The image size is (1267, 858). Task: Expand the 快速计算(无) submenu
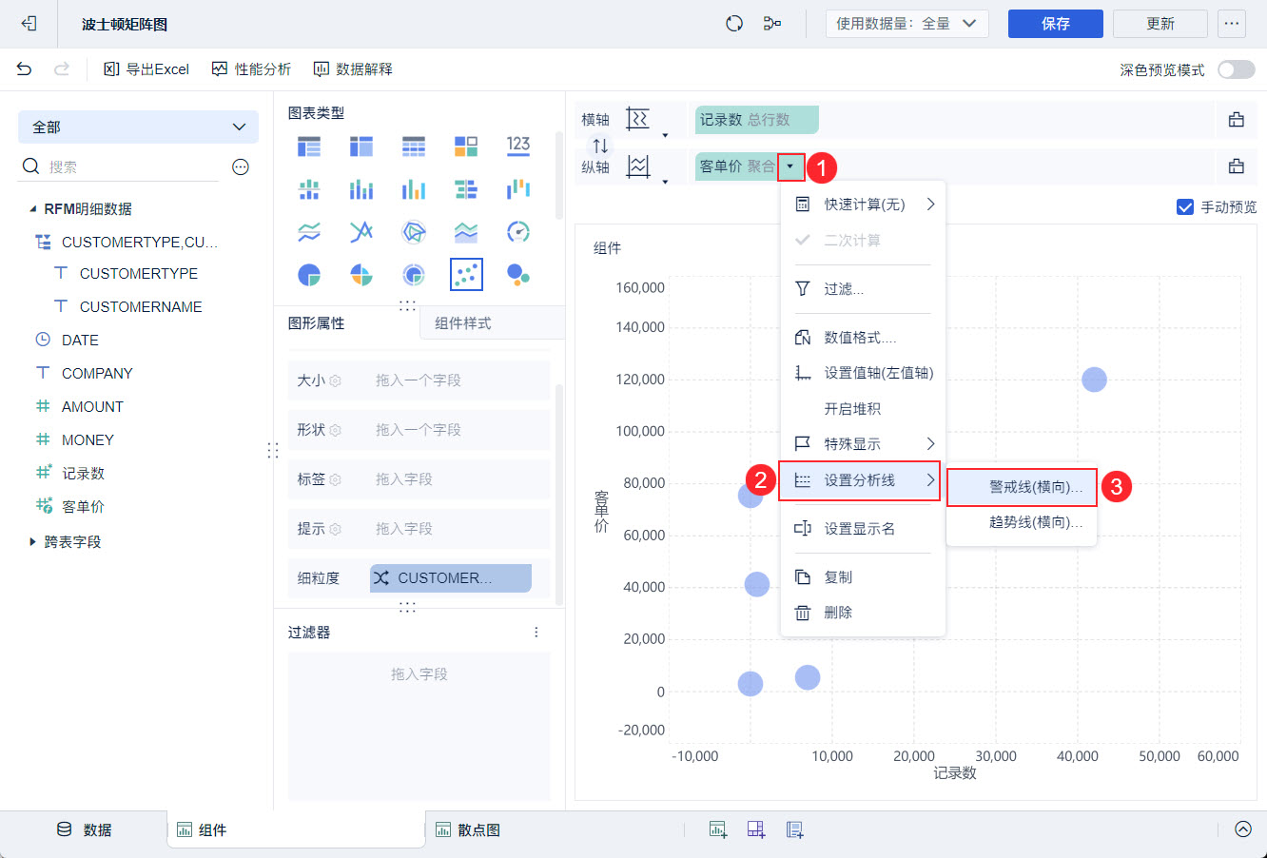tap(863, 205)
